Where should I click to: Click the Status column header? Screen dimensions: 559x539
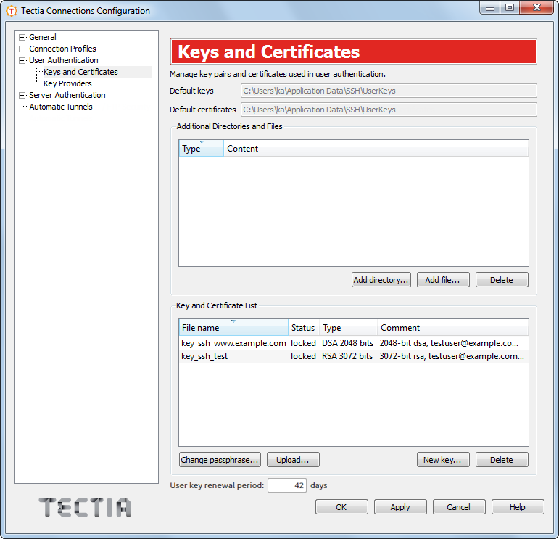click(x=303, y=328)
